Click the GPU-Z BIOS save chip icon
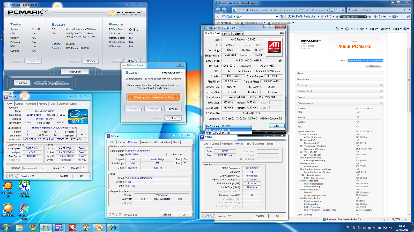This screenshot has height=232, width=414. [280, 61]
